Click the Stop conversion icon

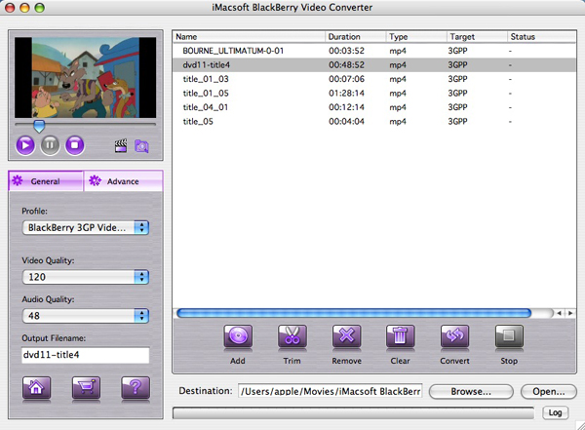click(x=509, y=338)
